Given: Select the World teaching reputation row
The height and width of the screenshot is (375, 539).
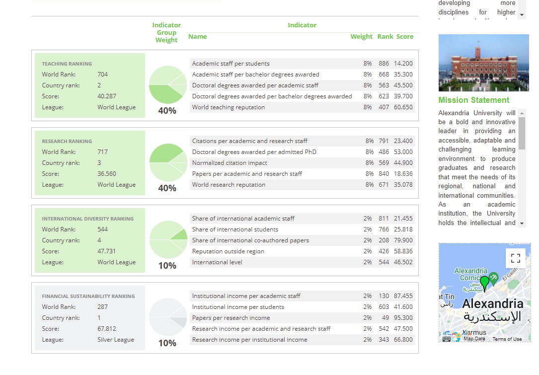Looking at the screenshot, I should 302,107.
